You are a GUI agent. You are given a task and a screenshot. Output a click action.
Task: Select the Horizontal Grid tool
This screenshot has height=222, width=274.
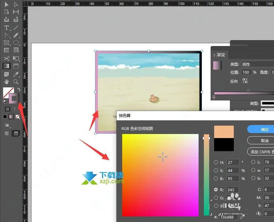[7, 50]
